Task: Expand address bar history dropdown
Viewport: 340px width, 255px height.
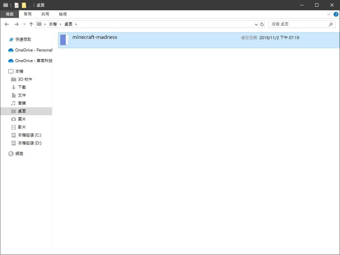Action: pyautogui.click(x=256, y=25)
